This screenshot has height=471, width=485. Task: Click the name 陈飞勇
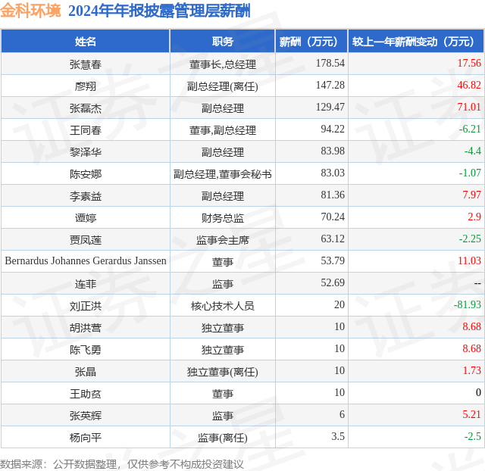[86, 350]
